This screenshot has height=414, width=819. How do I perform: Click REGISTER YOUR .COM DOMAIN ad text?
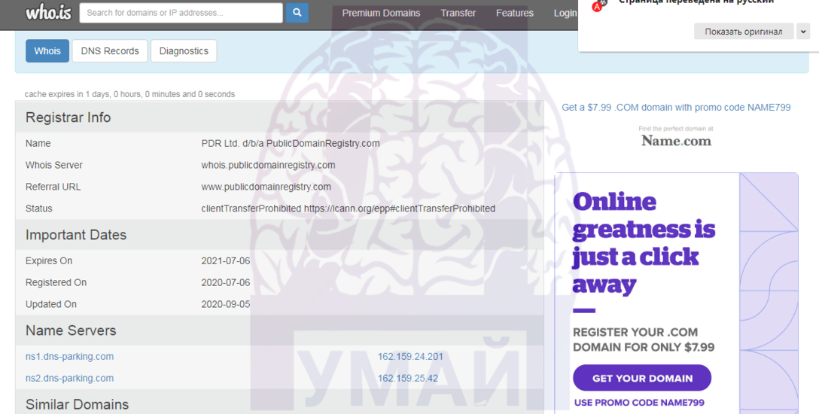coord(644,340)
